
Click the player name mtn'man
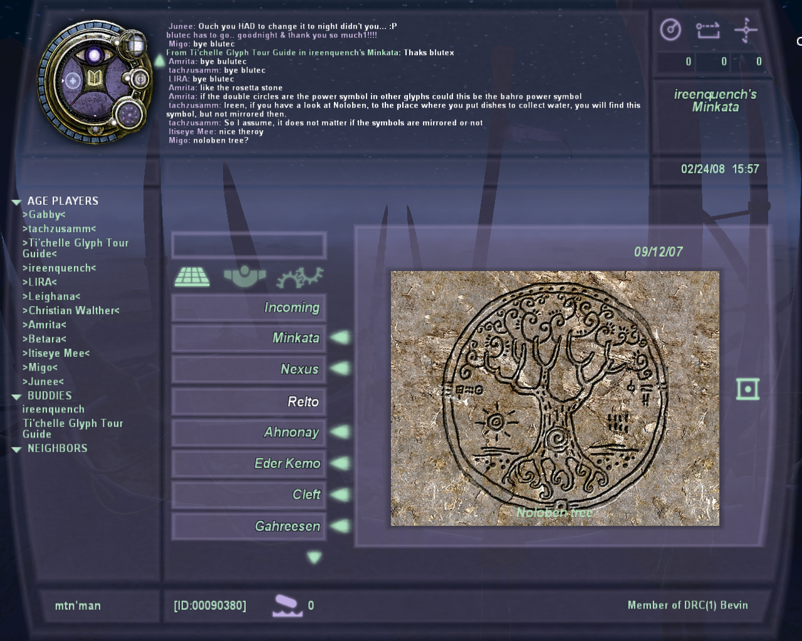tap(78, 606)
